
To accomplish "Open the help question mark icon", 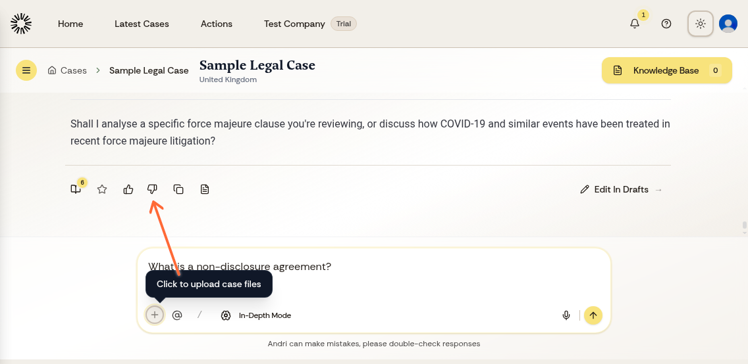I will pyautogui.click(x=666, y=24).
